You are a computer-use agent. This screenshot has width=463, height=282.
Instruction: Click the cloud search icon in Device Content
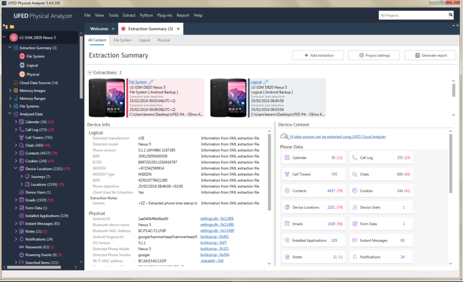(284, 136)
